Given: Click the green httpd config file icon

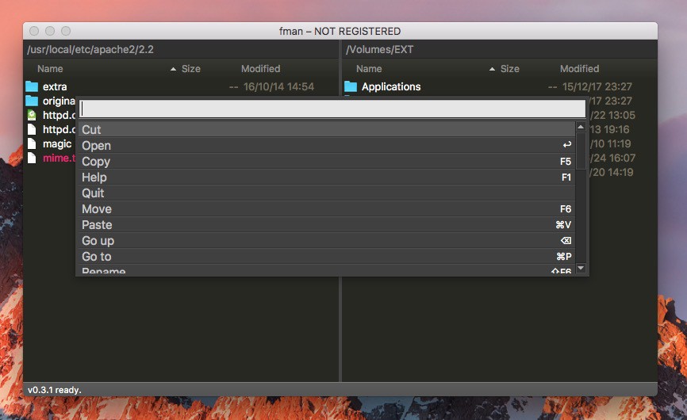Looking at the screenshot, I should point(32,115).
